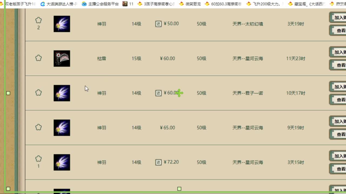346x194 pixels.
Task: Open the 枯雪 fan item image
Action: pos(62,58)
